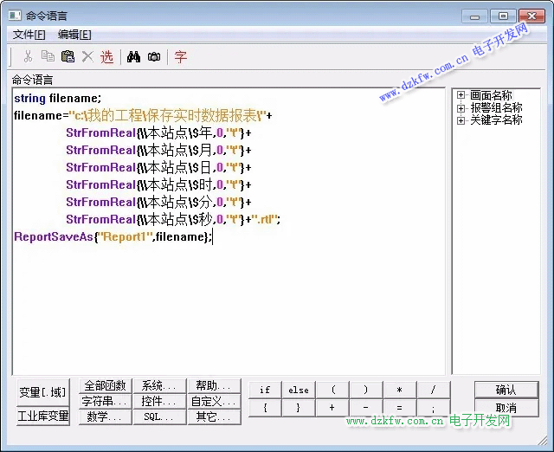554x452 pixels.
Task: Click the Copy icon in toolbar
Action: (48, 57)
